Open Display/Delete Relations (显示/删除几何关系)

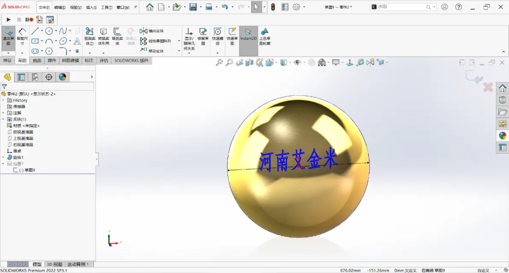point(189,39)
